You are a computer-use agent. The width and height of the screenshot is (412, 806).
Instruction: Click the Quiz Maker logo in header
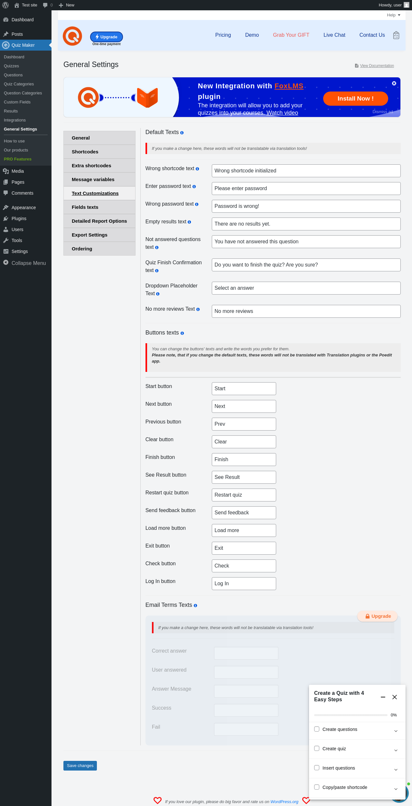(72, 36)
